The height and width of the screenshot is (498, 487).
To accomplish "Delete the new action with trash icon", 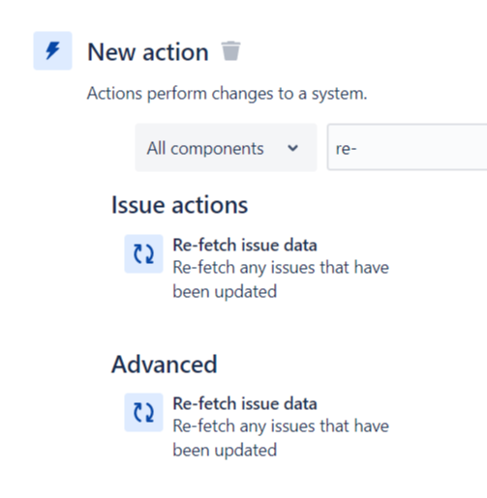I will [230, 51].
